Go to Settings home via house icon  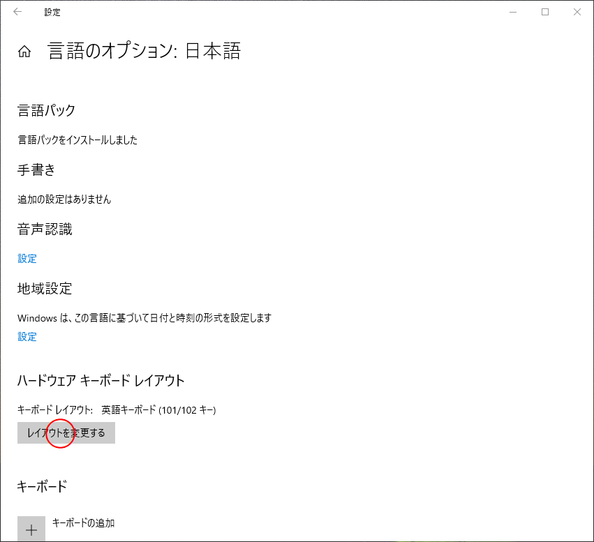(24, 51)
